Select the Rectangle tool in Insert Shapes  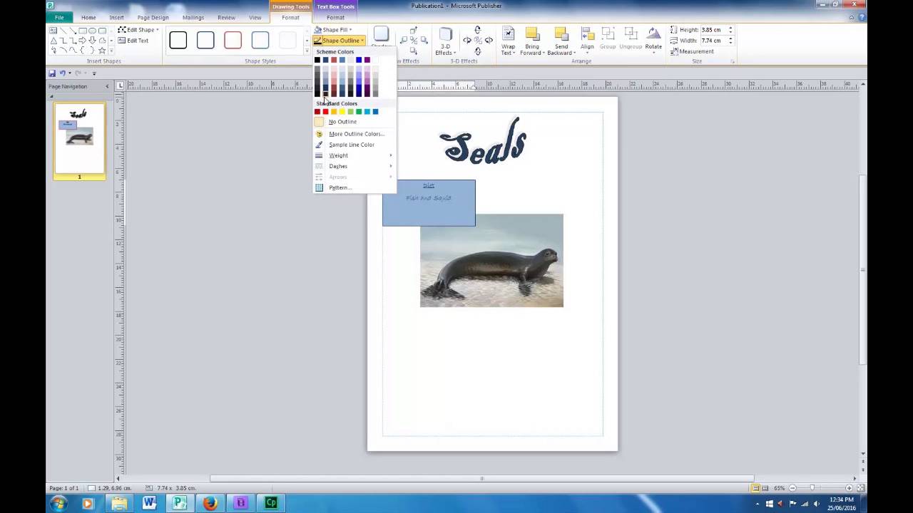point(83,31)
